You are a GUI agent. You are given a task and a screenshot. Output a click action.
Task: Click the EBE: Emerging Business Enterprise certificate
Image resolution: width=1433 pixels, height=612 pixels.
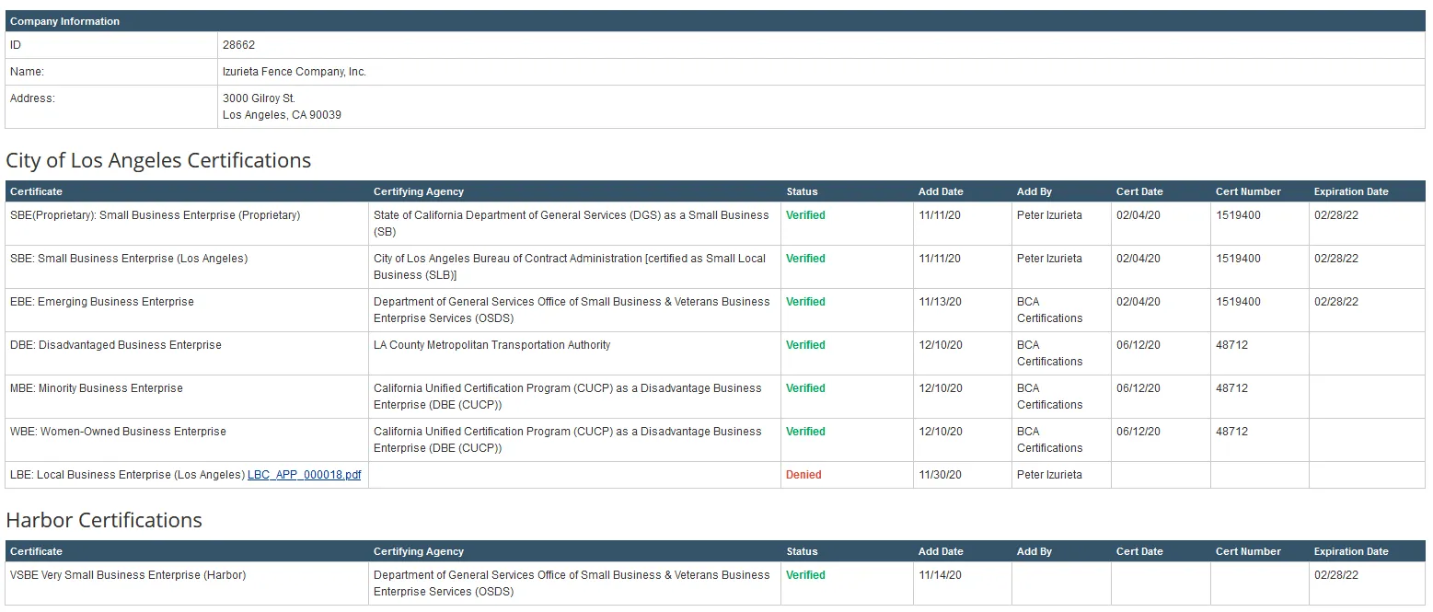102,302
